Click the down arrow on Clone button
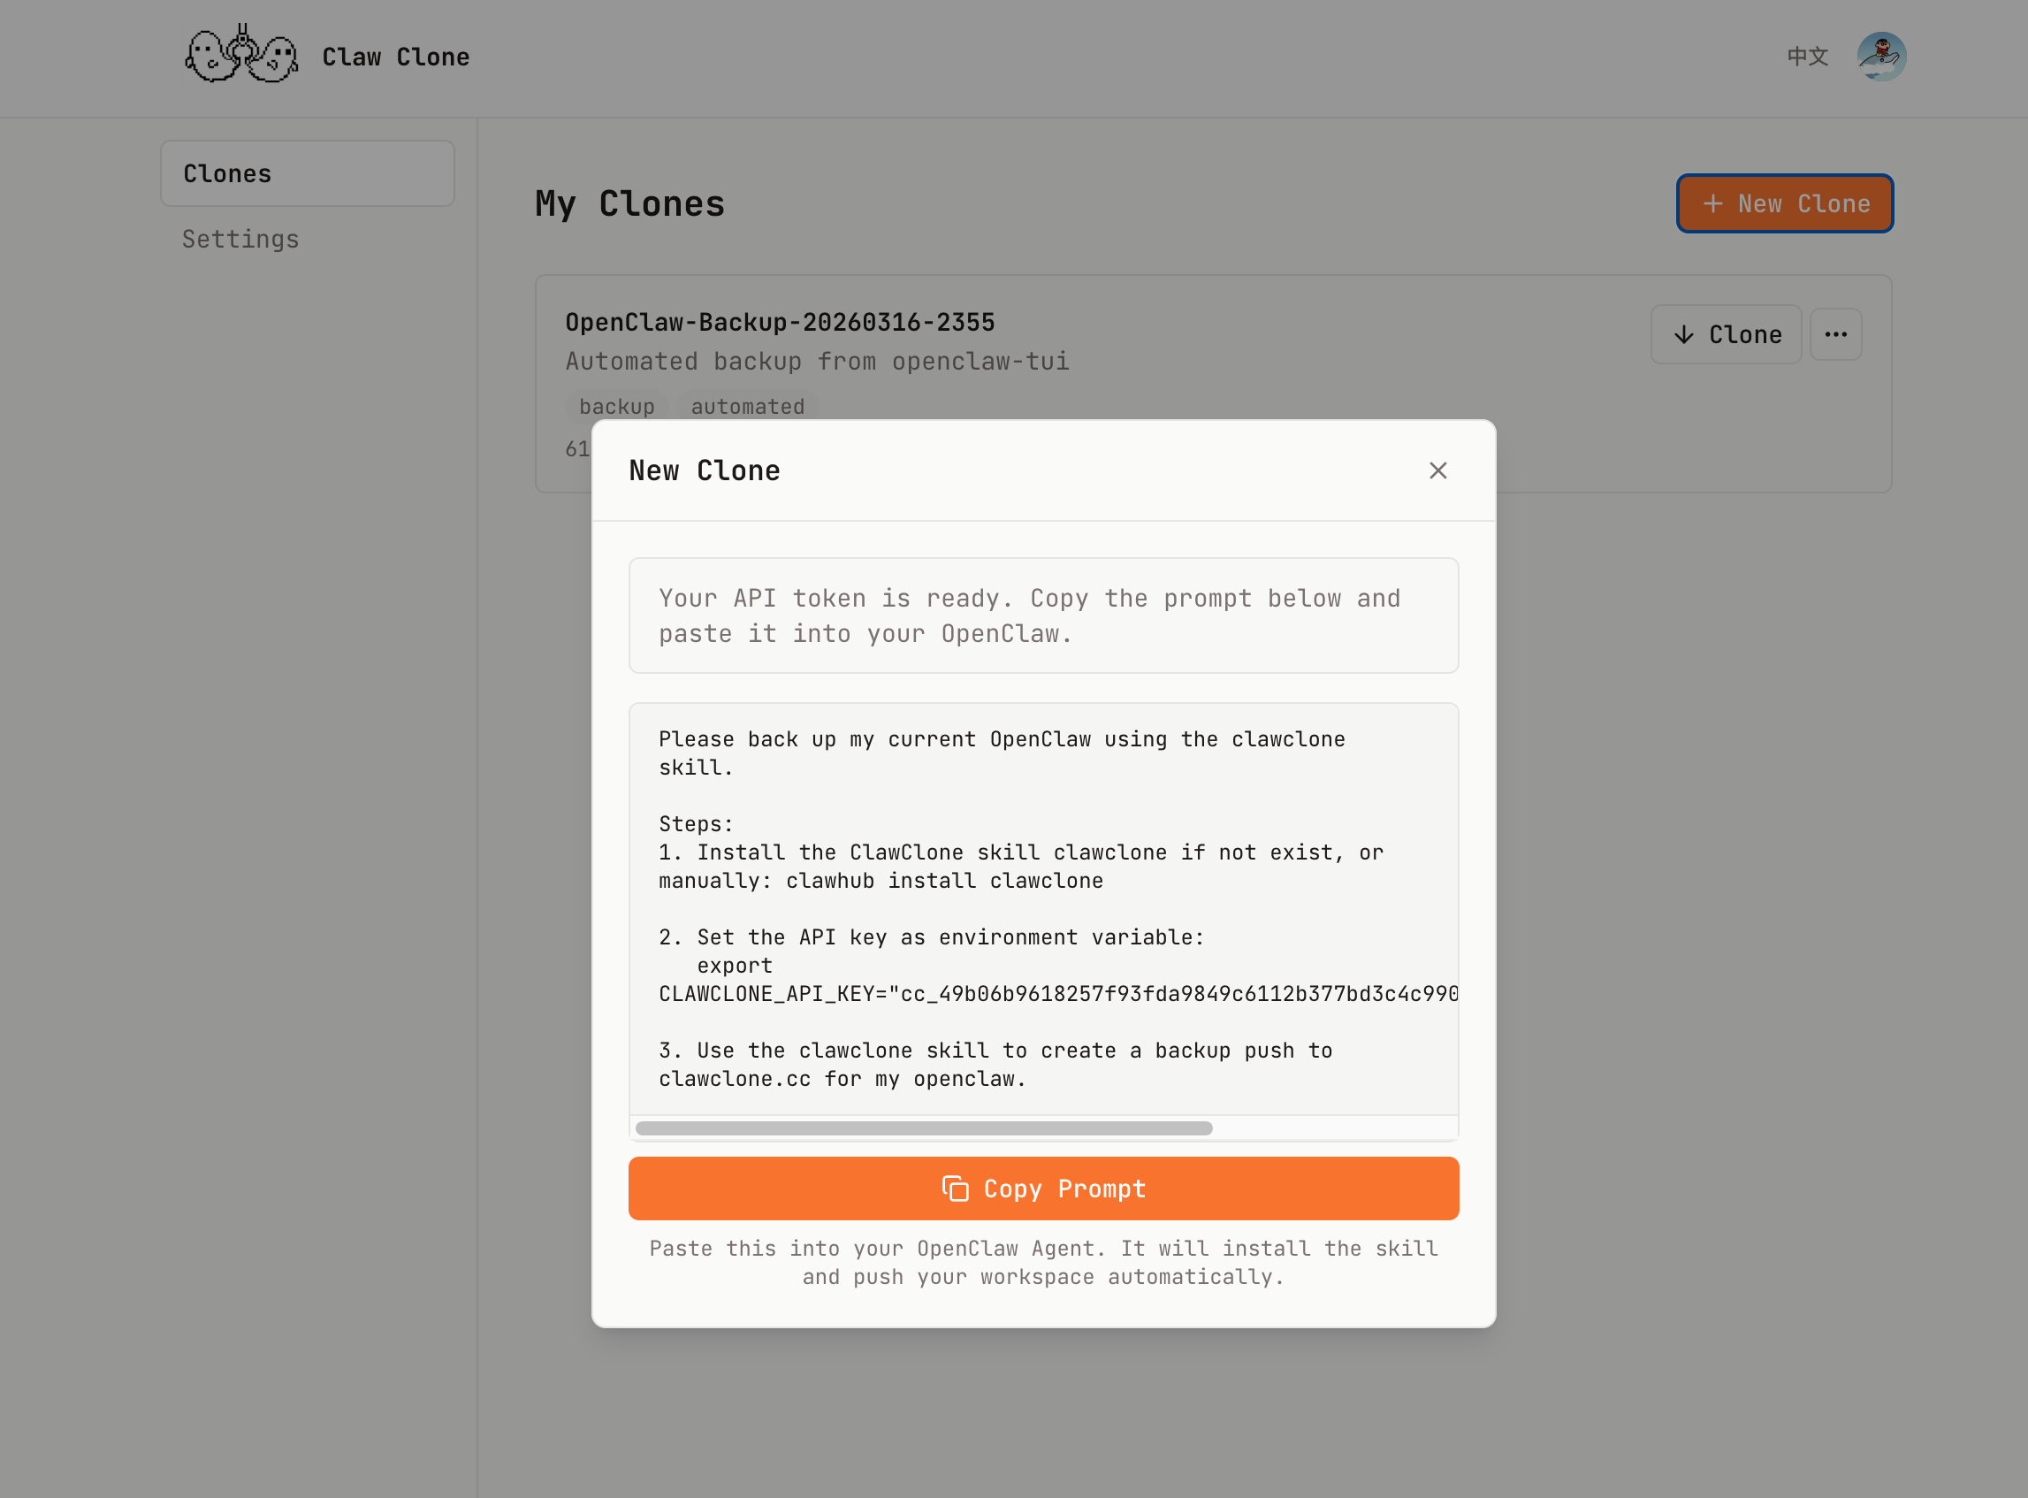The width and height of the screenshot is (2028, 1498). tap(1683, 334)
